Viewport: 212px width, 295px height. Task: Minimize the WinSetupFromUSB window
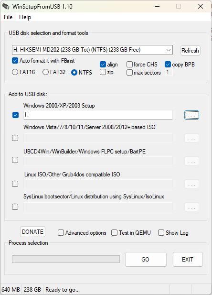[x=157, y=6]
